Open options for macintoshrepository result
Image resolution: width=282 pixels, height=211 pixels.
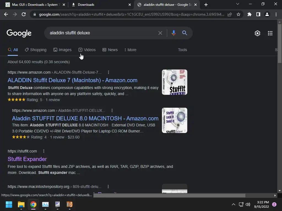[x=108, y=187]
